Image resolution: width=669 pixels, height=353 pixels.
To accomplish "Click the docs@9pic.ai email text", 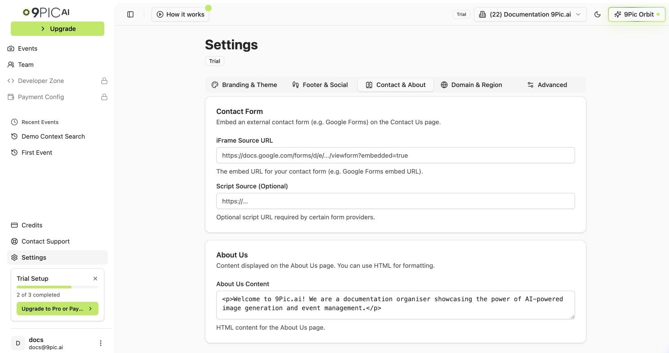I will [46, 347].
